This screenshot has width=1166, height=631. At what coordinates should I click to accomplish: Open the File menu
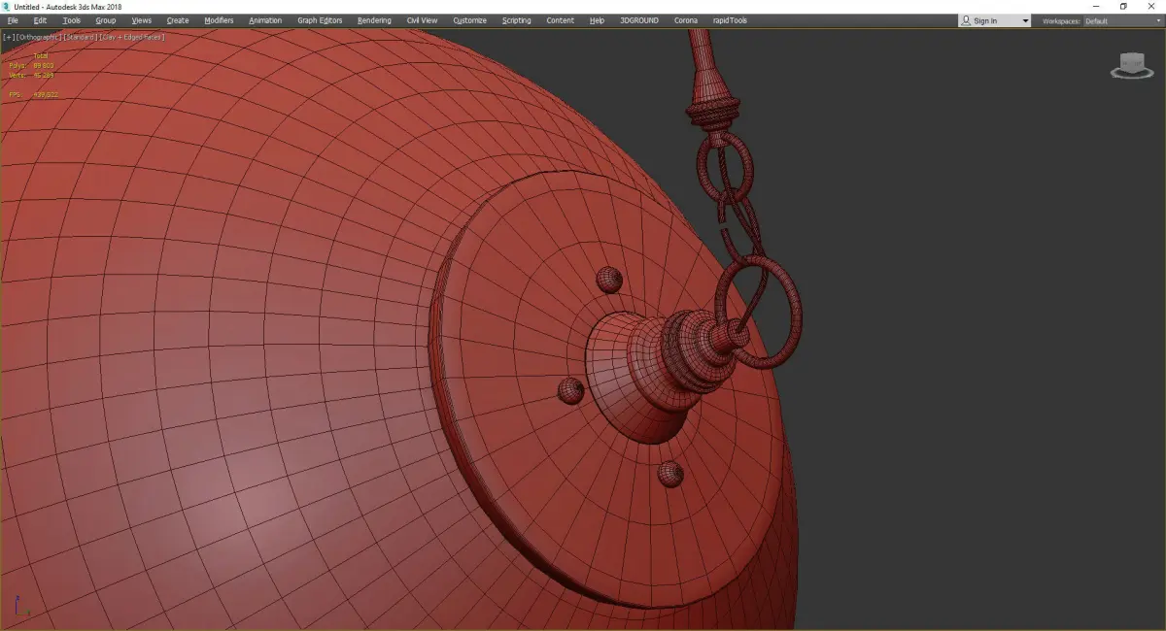pyautogui.click(x=13, y=20)
